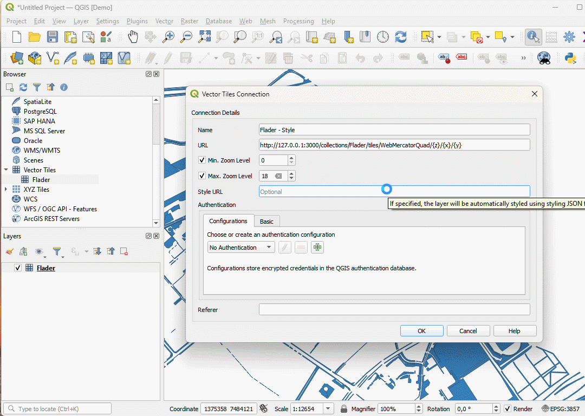This screenshot has height=416, width=585.
Task: Open the coordinate extents toggle icon
Action: click(264, 408)
